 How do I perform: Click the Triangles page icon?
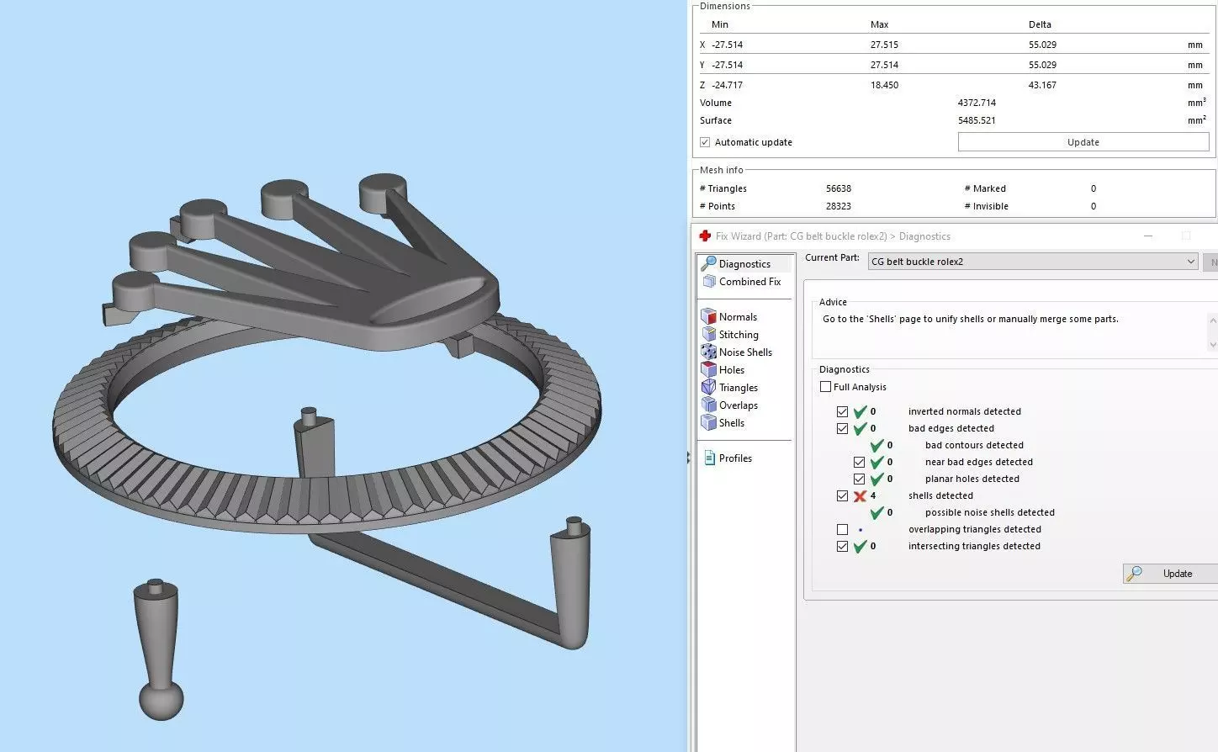coord(708,388)
